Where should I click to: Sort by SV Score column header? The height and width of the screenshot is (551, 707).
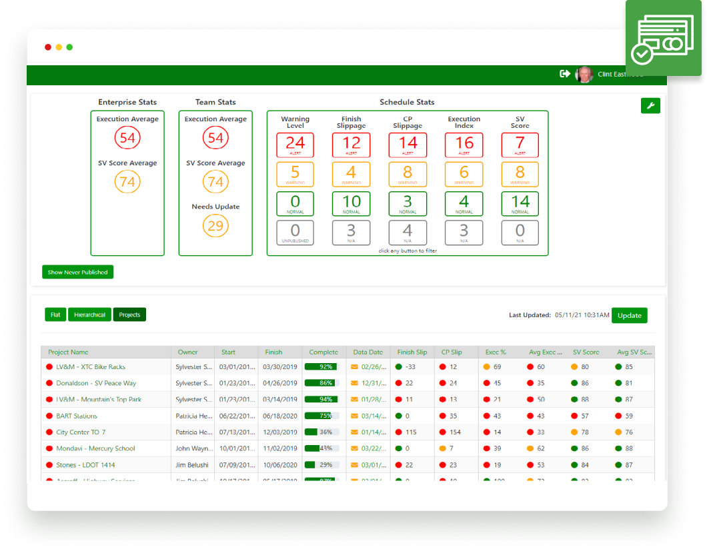(586, 352)
